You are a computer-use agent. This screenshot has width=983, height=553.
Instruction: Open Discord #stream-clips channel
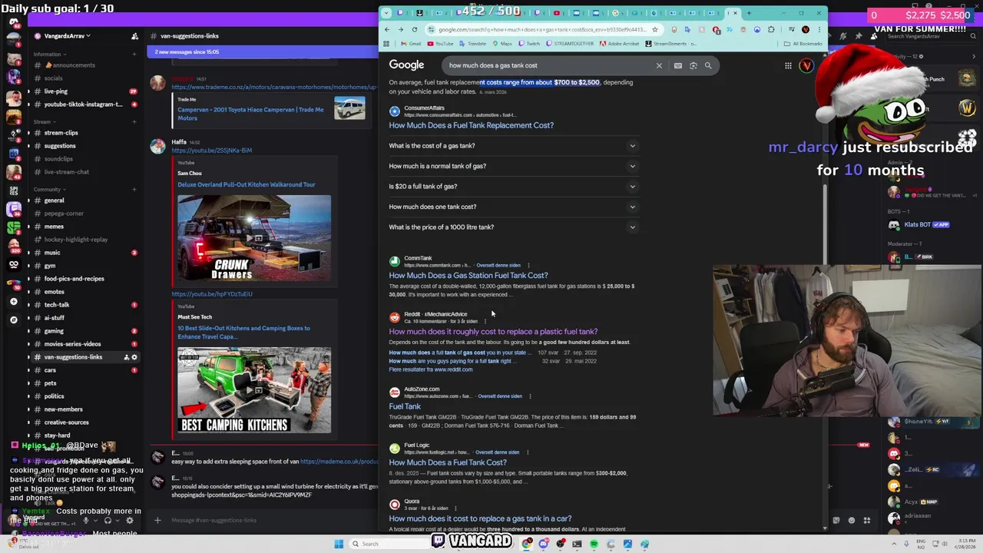(61, 133)
